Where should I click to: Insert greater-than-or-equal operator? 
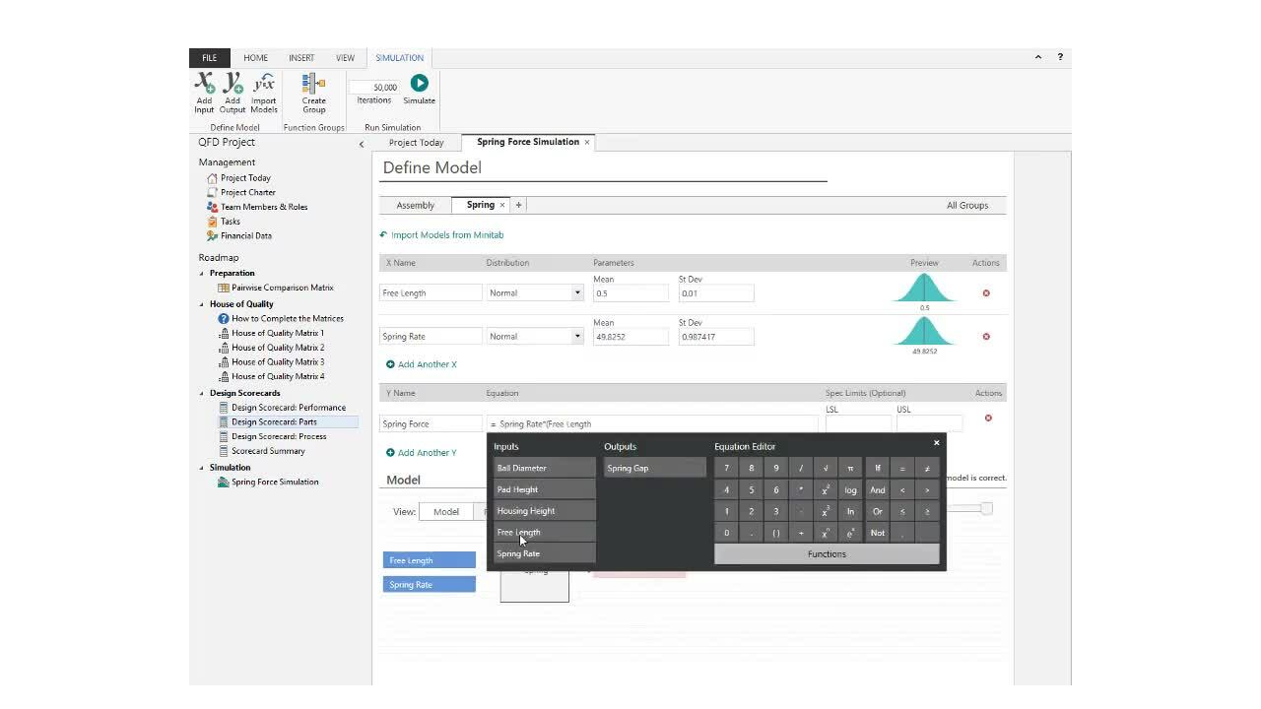coord(927,511)
